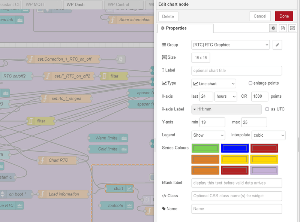
Task: Expand the chart Type dropdown
Action: tap(214, 83)
